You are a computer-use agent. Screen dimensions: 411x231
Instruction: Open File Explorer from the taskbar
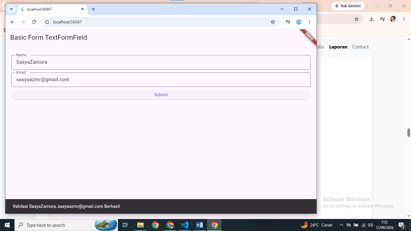(141, 225)
